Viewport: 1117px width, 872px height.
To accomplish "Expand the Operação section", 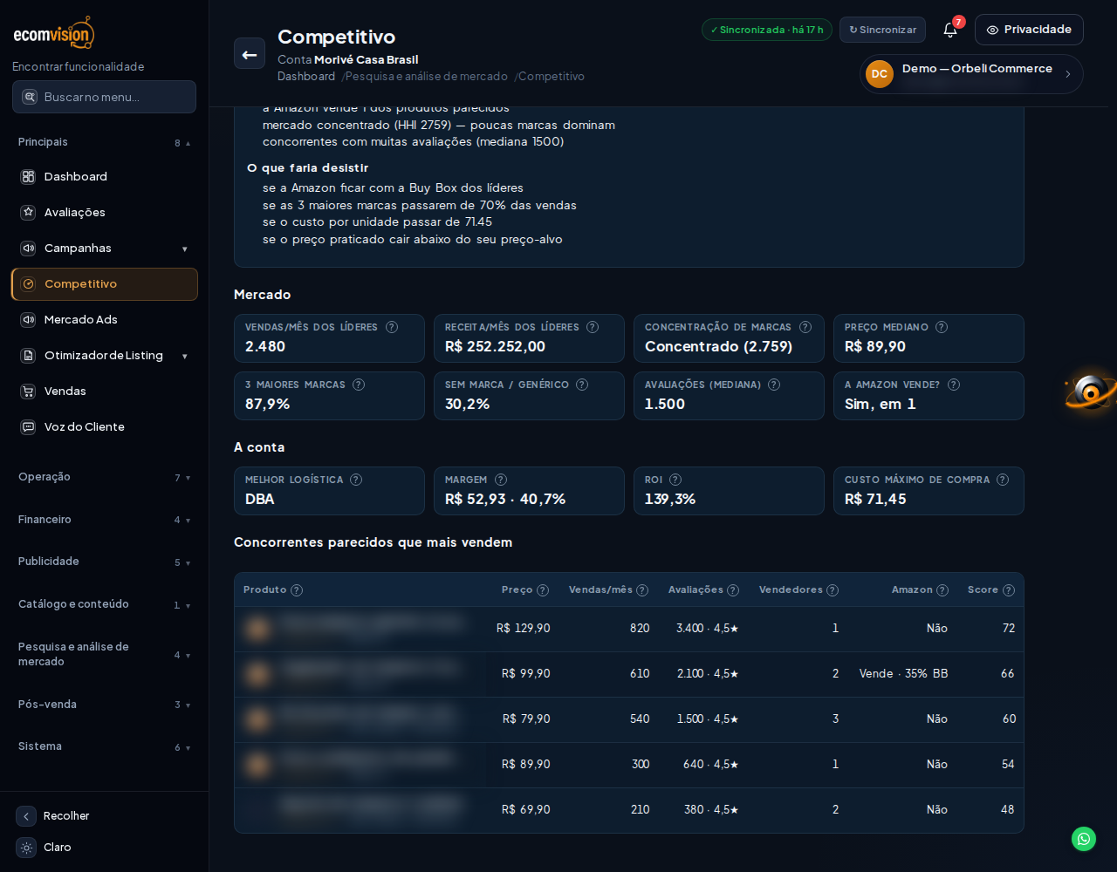I will (105, 477).
